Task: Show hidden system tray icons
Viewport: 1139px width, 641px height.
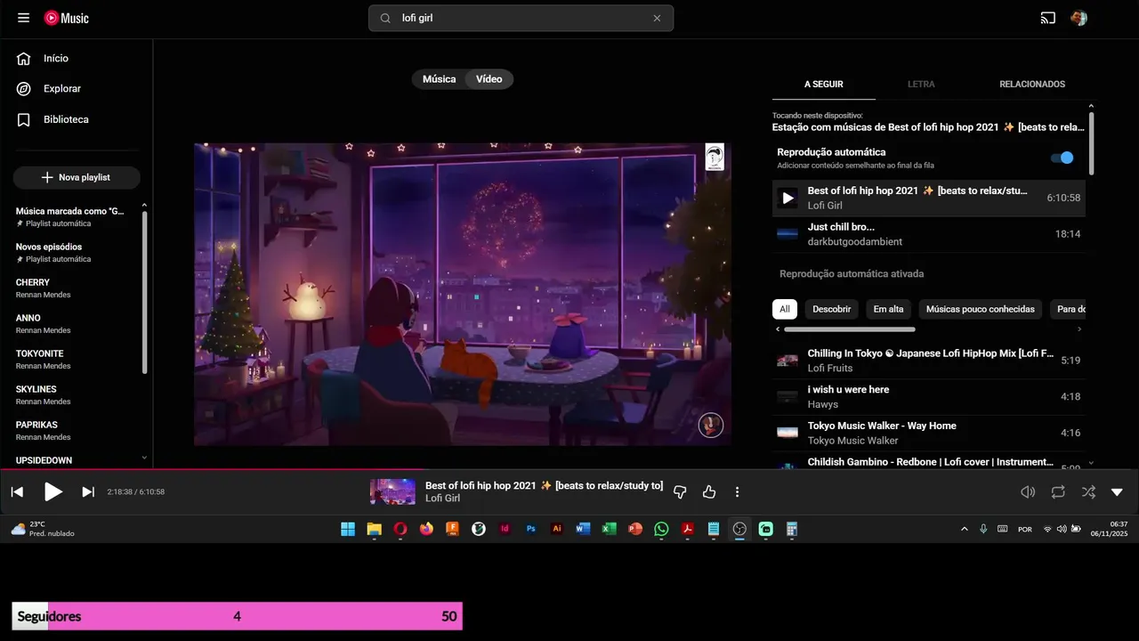Action: tap(965, 529)
